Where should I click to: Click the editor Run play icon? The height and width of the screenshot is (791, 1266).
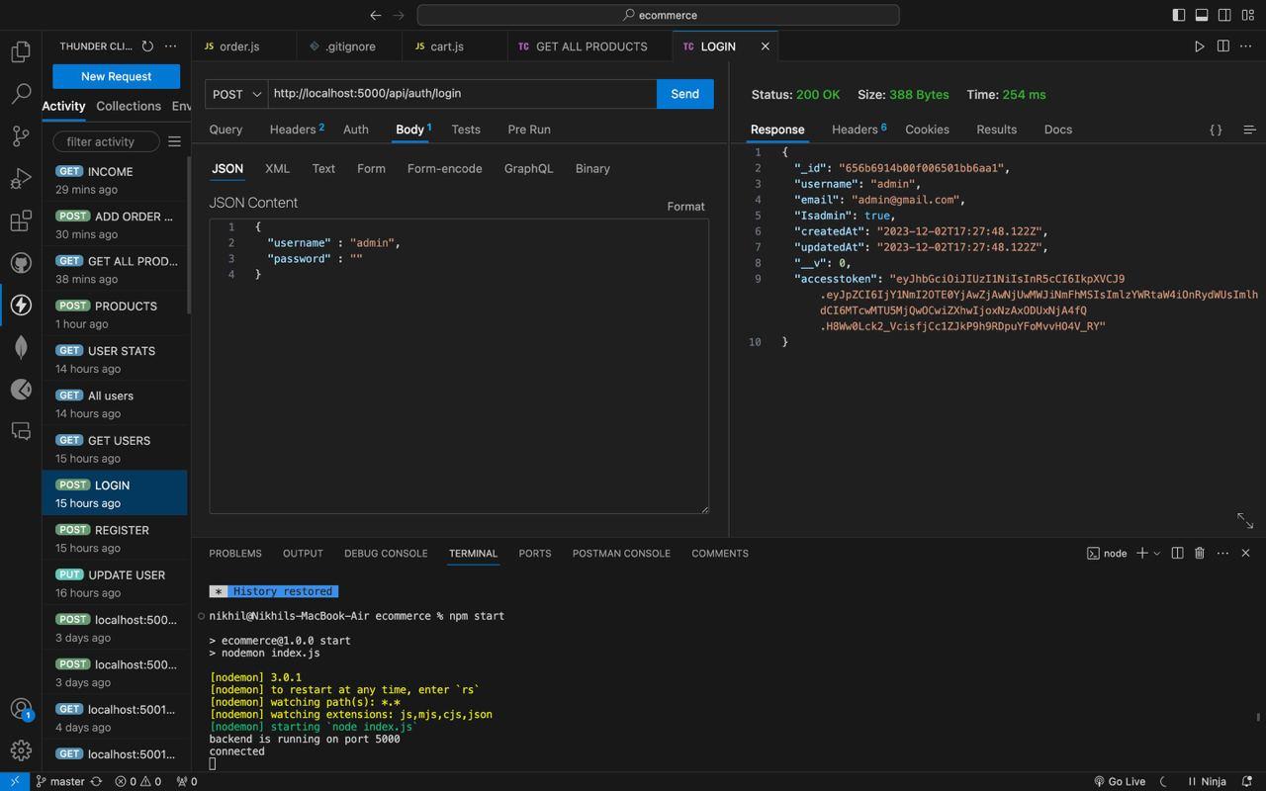click(1199, 46)
